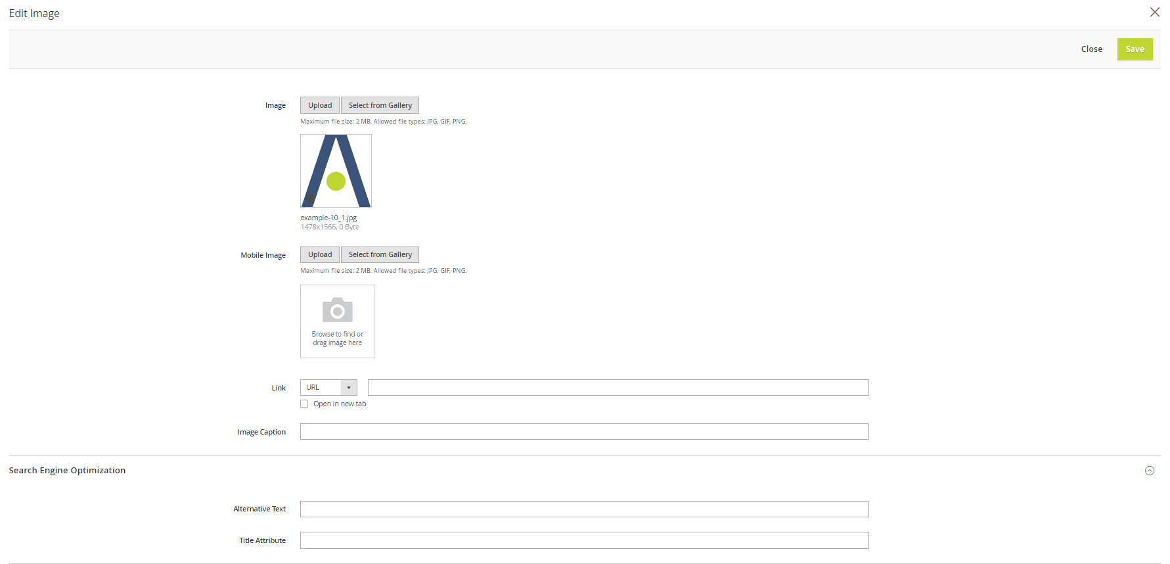Click the camera icon in Mobile Image placeholder
Screen dimensions: 1170x564
(x=337, y=310)
